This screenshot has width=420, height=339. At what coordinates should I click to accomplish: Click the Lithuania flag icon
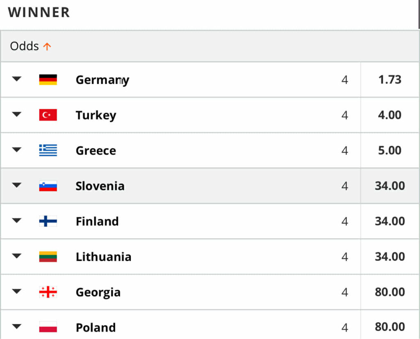48,257
